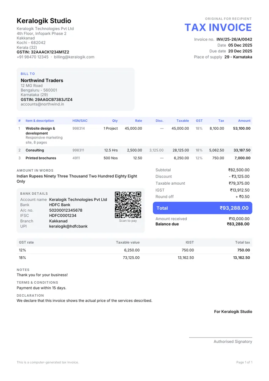The image size is (269, 381).
Task: Click the Qty column header
Action: (115, 121)
